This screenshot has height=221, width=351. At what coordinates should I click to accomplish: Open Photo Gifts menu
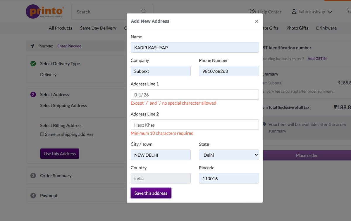pos(297,28)
